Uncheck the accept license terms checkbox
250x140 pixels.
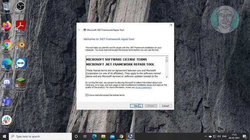(87, 95)
